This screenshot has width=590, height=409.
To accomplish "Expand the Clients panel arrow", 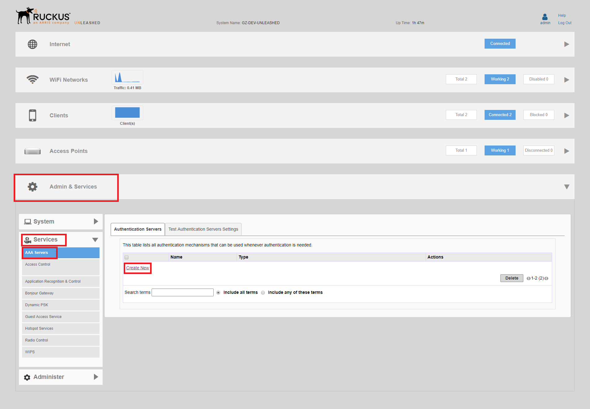I will click(x=567, y=115).
